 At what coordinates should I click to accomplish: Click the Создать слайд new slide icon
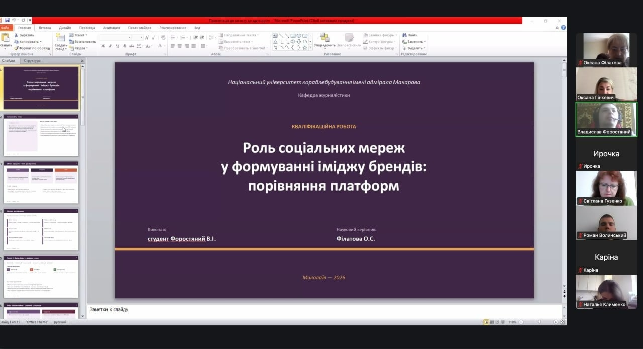[x=61, y=38]
